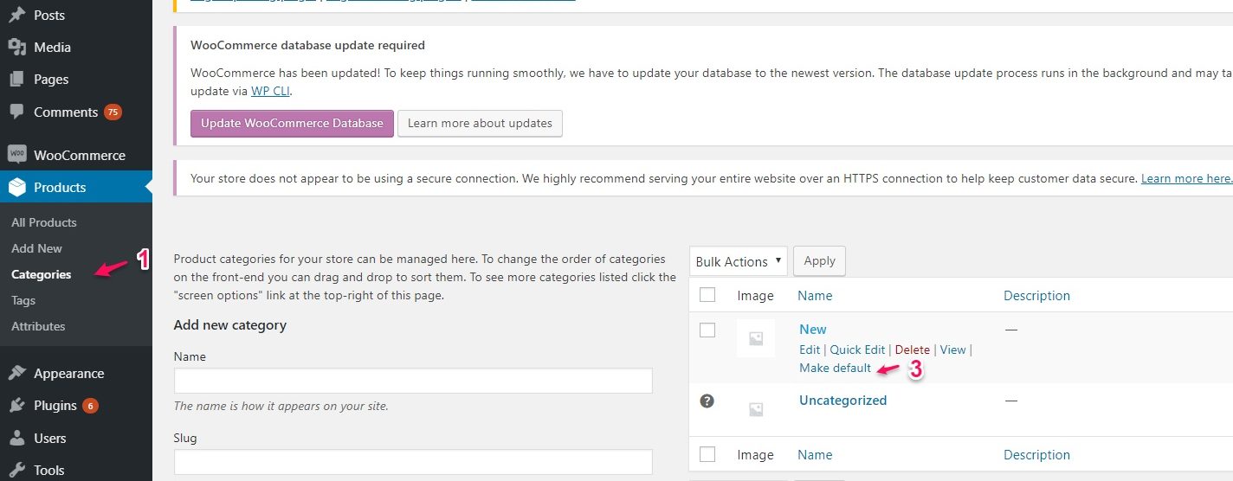1233x481 pixels.
Task: Open the New category name link
Action: pyautogui.click(x=813, y=329)
